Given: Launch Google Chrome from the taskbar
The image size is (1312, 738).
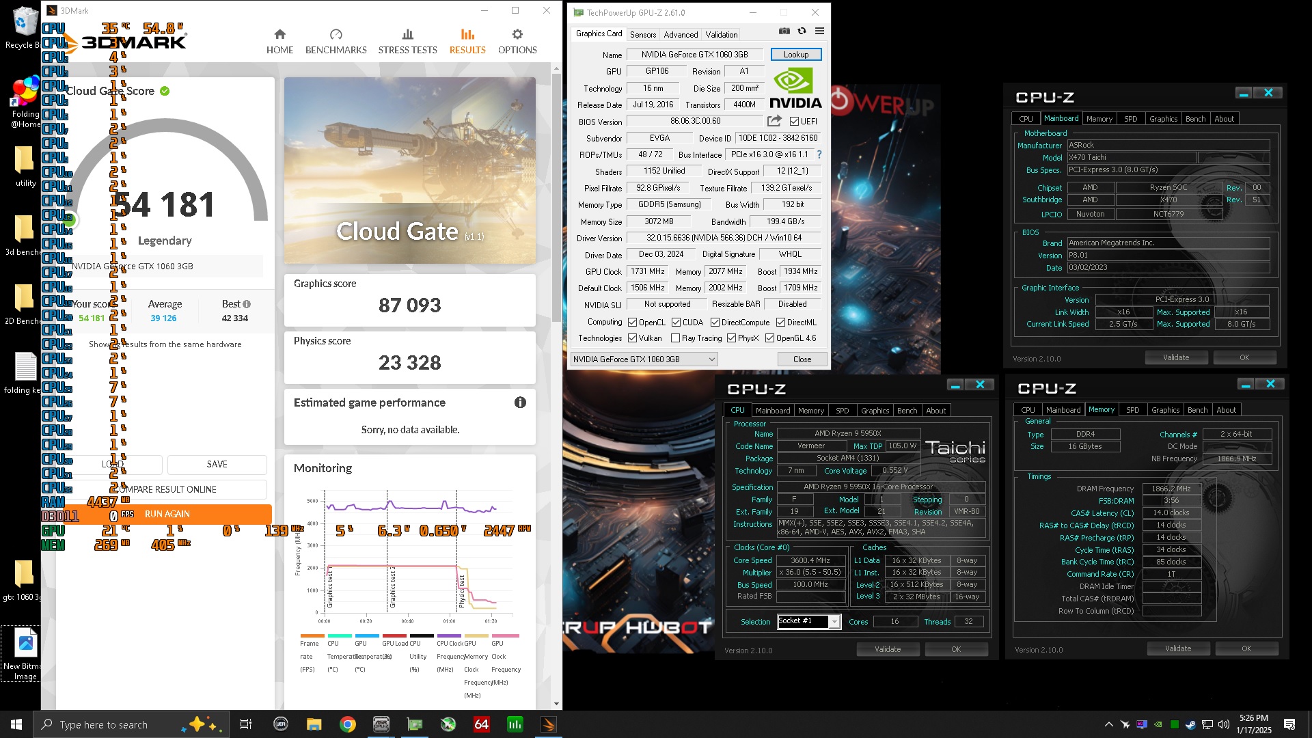Looking at the screenshot, I should tap(348, 724).
